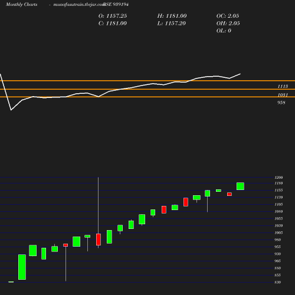Select the 1113 level label
The image size is (295, 295).
point(283,86)
